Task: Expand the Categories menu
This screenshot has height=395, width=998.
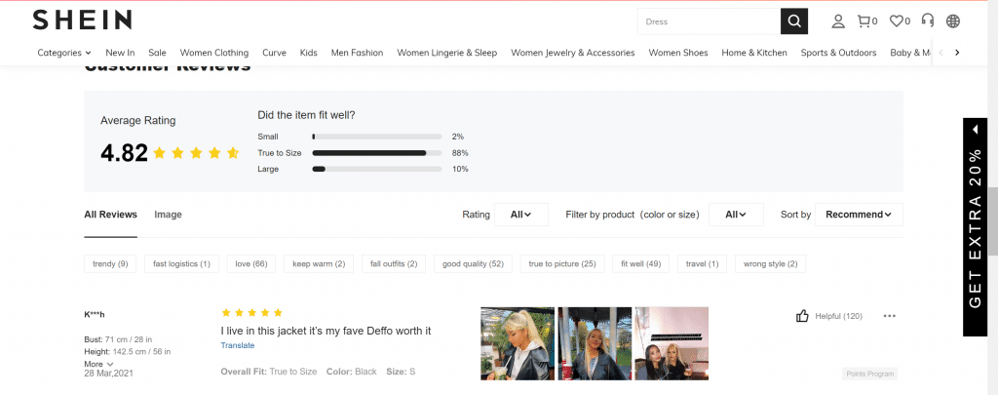Action: pyautogui.click(x=64, y=53)
